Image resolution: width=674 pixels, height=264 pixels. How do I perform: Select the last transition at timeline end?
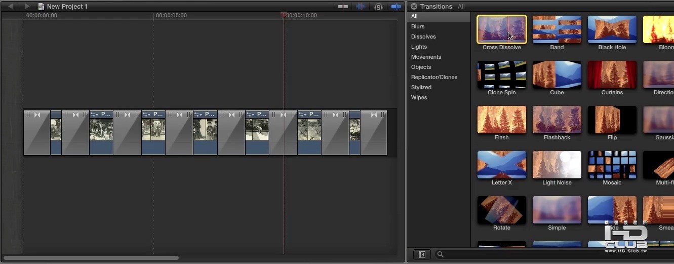374,133
